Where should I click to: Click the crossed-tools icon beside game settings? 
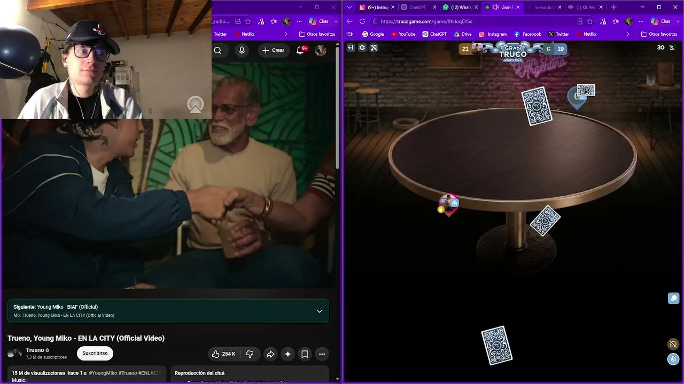(374, 47)
